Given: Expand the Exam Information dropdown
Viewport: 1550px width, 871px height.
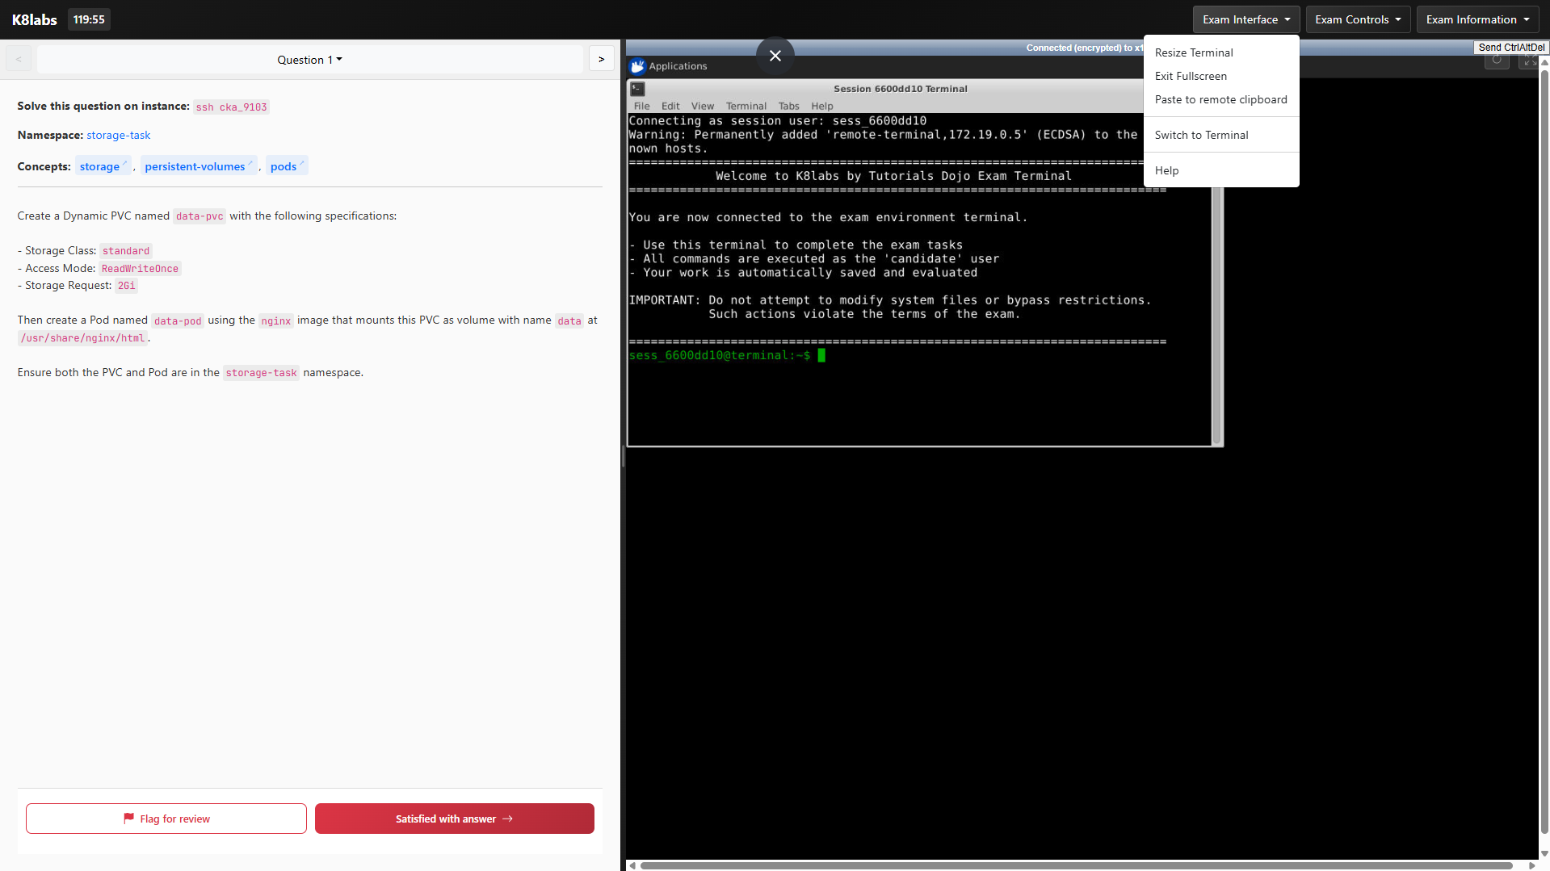Looking at the screenshot, I should click(1476, 19).
